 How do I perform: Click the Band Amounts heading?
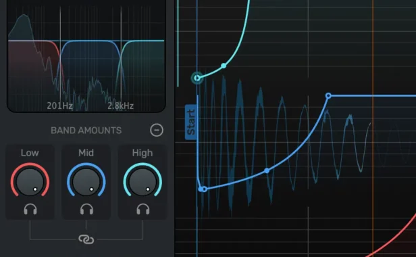coord(86,131)
